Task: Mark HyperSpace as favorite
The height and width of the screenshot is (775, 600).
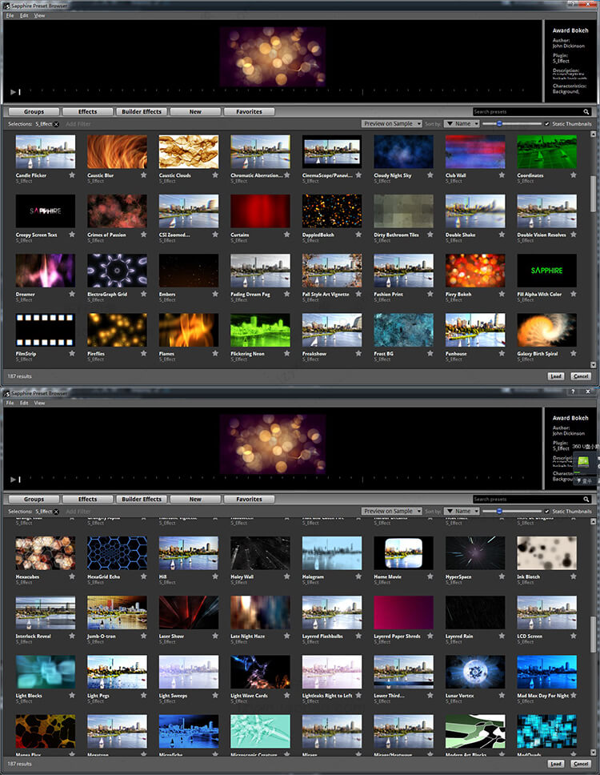Action: click(x=502, y=576)
